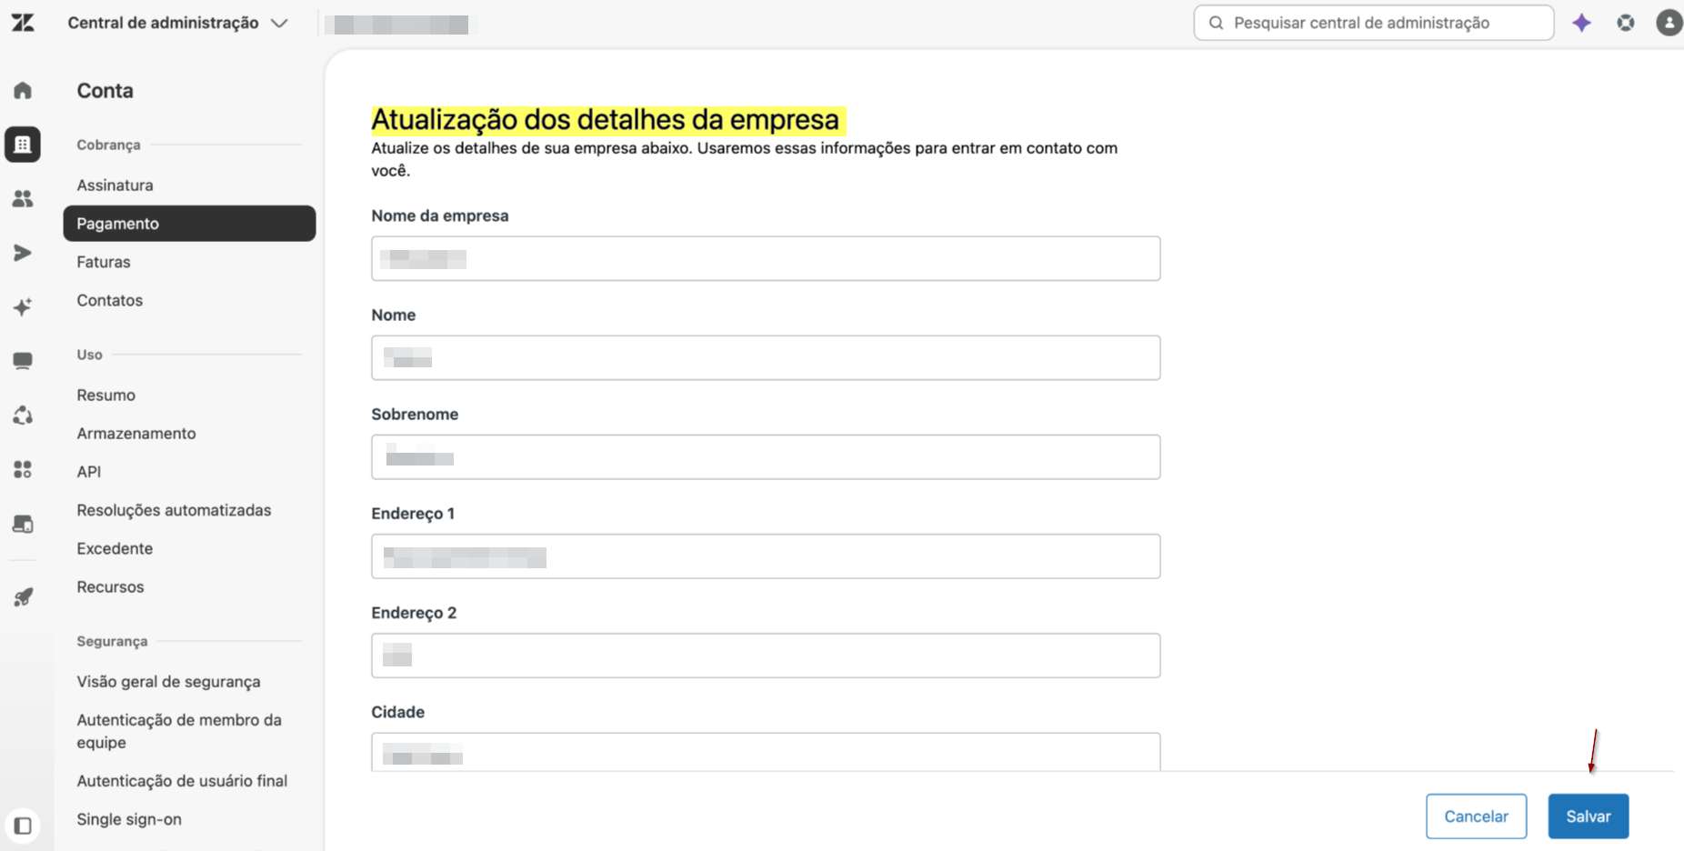Click the 'Atualização dos detalhes da empresa' heading

point(605,120)
